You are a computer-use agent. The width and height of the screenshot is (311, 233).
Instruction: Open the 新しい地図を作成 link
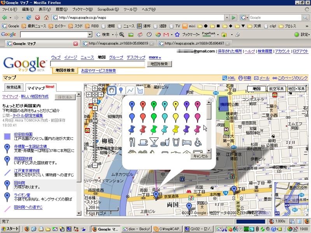35,96
